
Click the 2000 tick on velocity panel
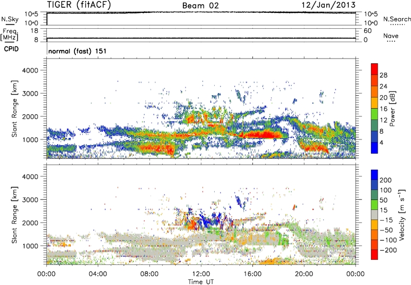click(30, 223)
